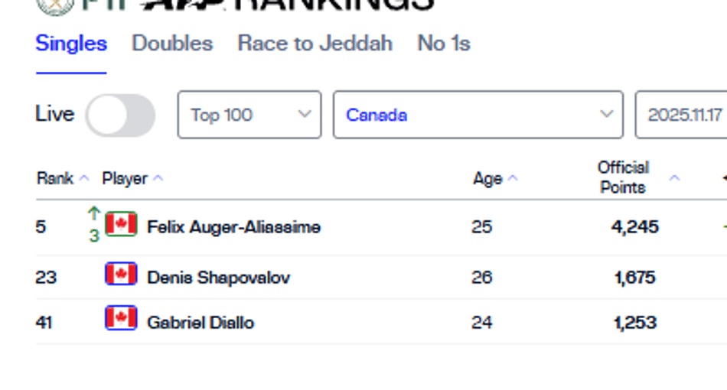
Task: Toggle the Live rankings switch
Action: (x=121, y=115)
